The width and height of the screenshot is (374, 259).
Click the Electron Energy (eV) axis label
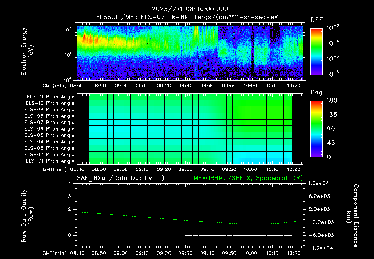point(27,51)
